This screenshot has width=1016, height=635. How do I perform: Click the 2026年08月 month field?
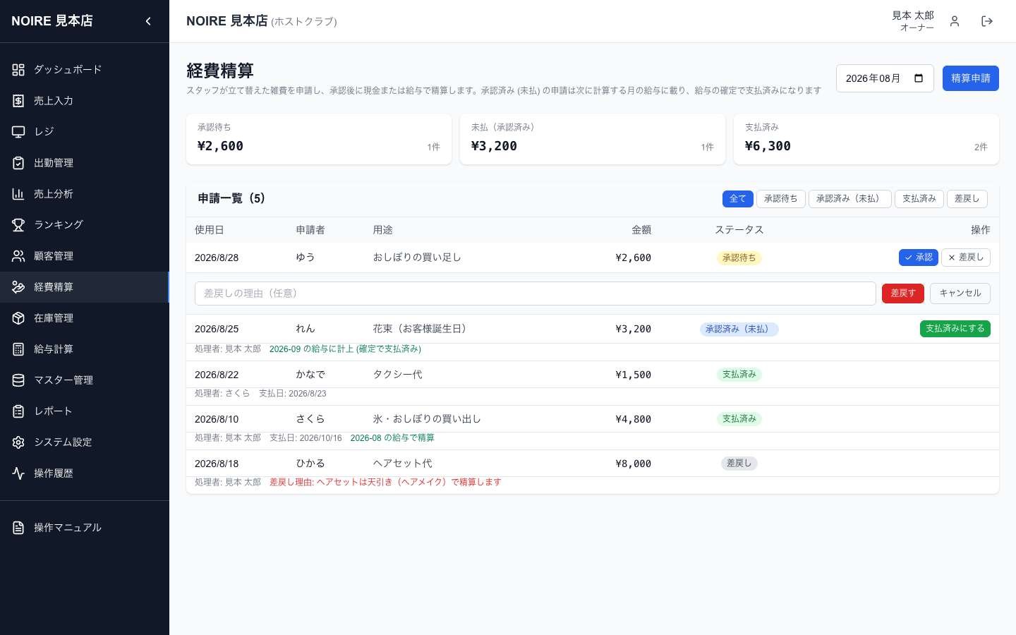[x=885, y=78]
